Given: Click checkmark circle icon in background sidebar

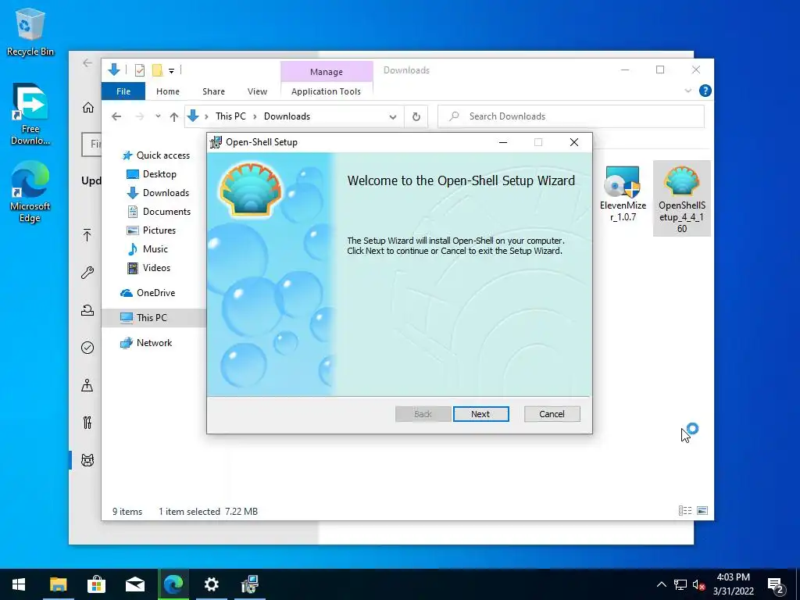Looking at the screenshot, I should [x=87, y=348].
